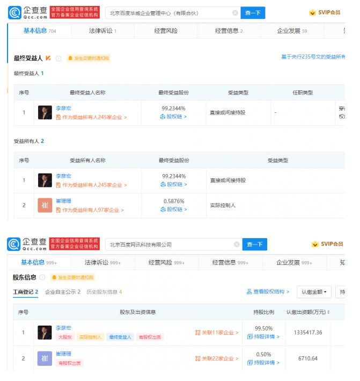Click the 有股权出质 tag for 李彦宏
Screen dimensions: 360x381
(x=150, y=337)
